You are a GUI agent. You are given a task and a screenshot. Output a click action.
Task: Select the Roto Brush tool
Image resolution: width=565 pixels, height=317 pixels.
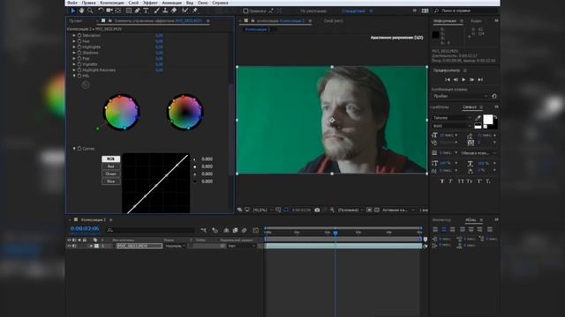point(185,11)
